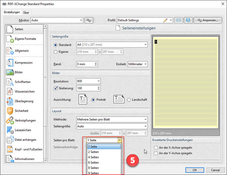The width and height of the screenshot is (227, 175).
Task: Click the Eigene width 210 mm field
Action: pos(85,52)
